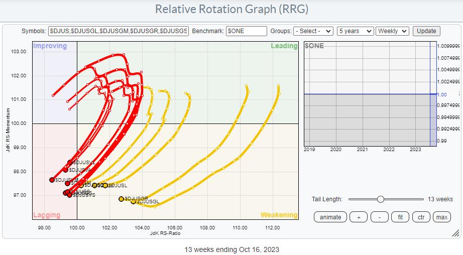
Task: Grab the resize handle at panel corner
Action: (455, 233)
